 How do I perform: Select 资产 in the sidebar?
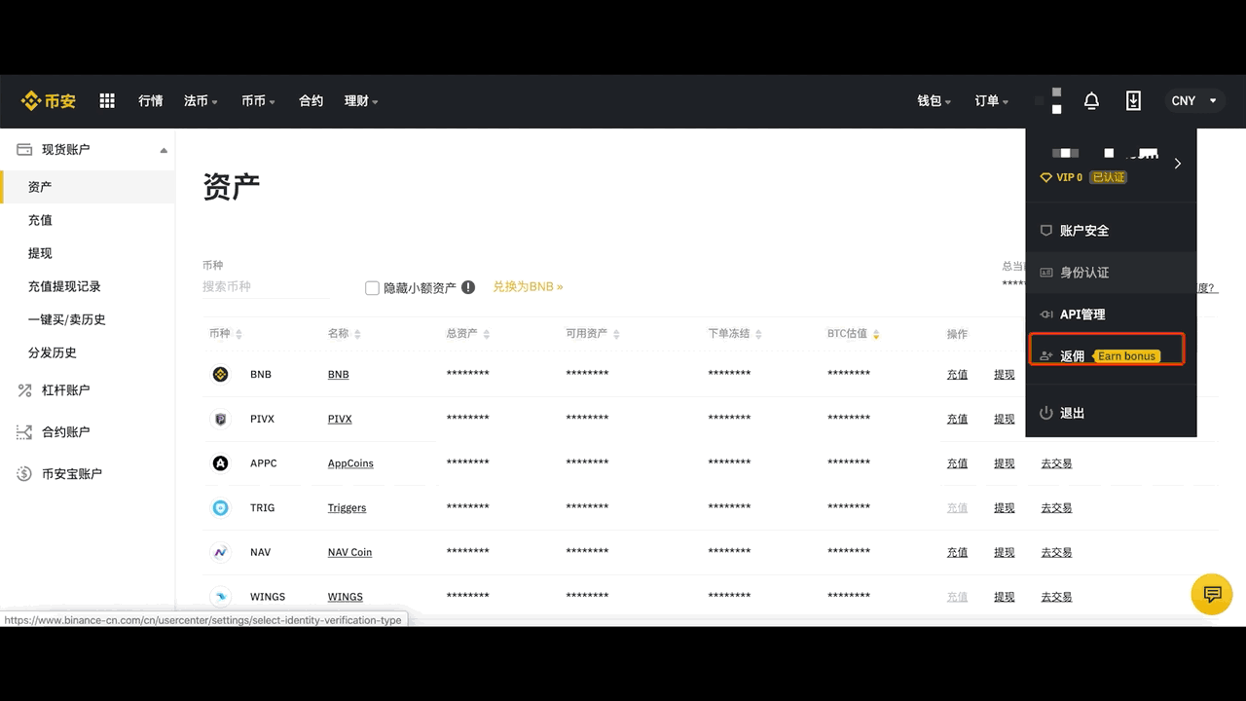88,187
